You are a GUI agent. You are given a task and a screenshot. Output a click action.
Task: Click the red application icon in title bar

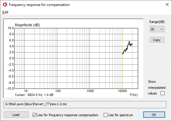point(5,4)
